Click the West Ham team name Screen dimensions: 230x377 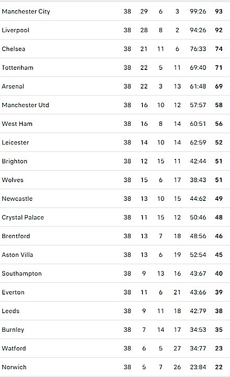pos(17,124)
